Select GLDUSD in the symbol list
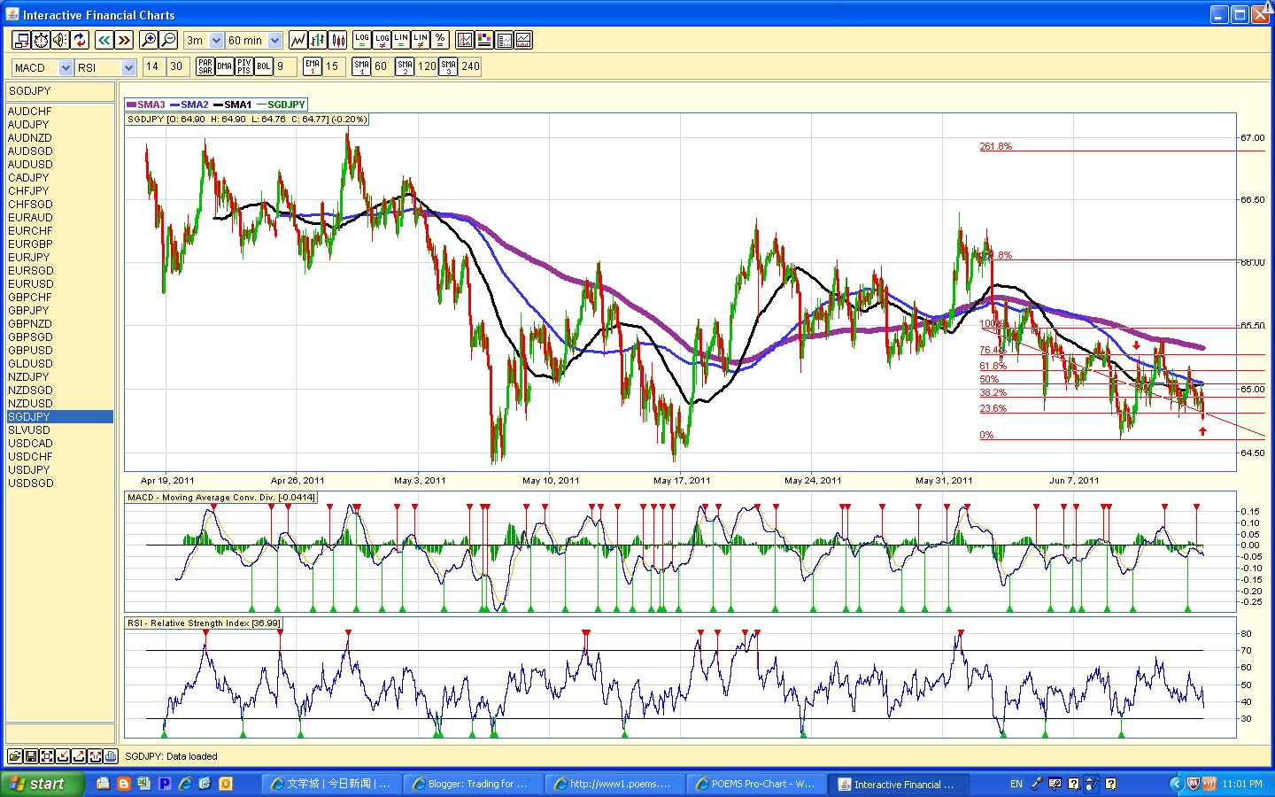 tap(59, 363)
